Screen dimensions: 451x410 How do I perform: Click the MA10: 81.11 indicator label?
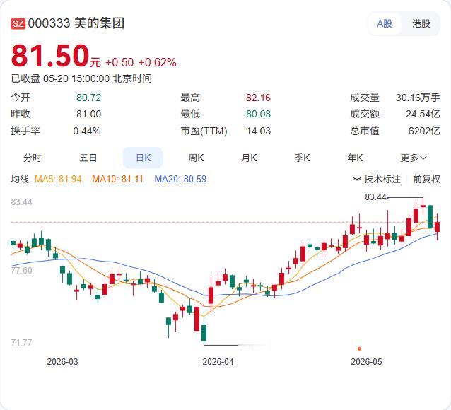(117, 180)
